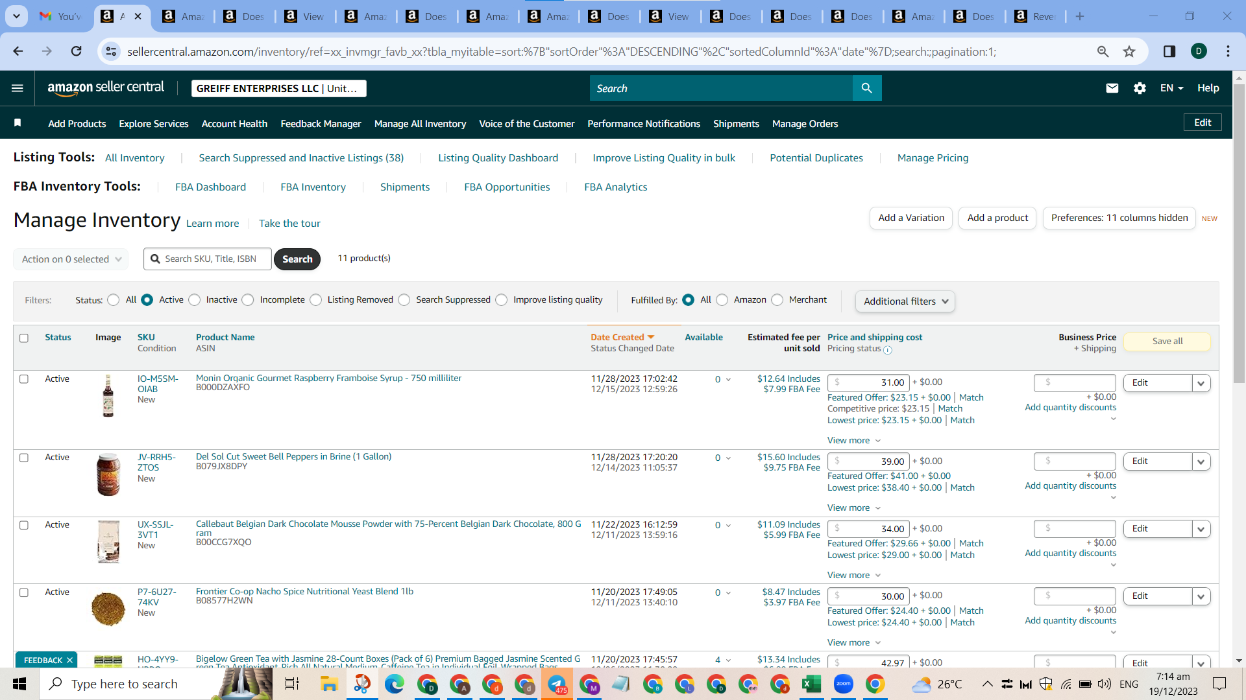The width and height of the screenshot is (1246, 700).
Task: Select Fulfilled By Merchant radio button
Action: (x=777, y=300)
